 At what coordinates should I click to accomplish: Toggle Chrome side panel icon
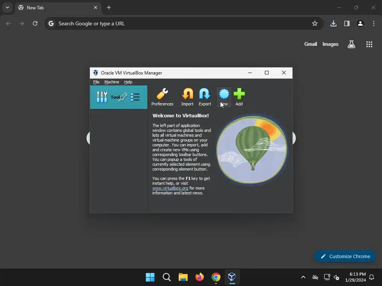click(347, 23)
